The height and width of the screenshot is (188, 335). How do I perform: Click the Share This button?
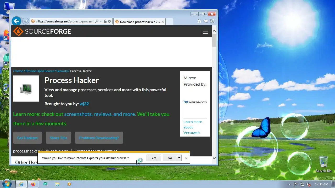click(58, 138)
